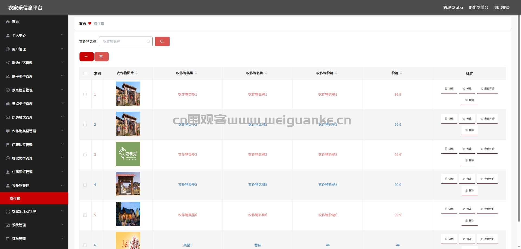The image size is (521, 249).
Task: Collapse the 农作物管理 menu chevron
Action: tap(62, 185)
